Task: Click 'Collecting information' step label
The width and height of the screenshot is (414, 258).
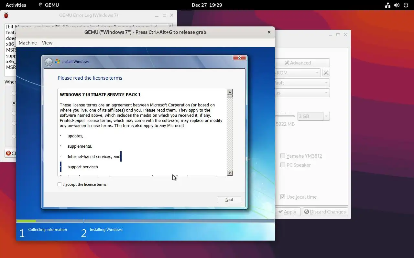Action: coord(48,230)
